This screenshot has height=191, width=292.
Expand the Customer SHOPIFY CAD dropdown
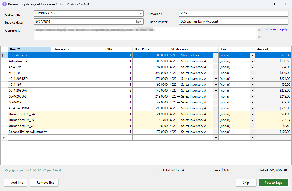tap(141, 14)
